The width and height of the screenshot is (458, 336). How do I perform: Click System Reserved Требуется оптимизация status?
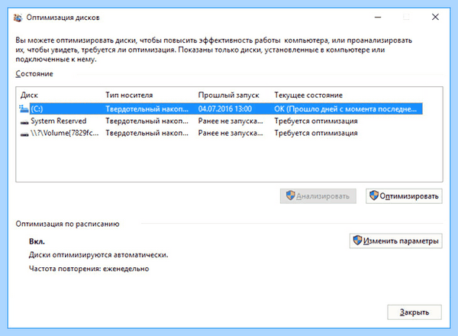point(316,121)
